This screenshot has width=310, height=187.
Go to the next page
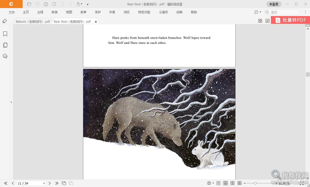[50, 183]
